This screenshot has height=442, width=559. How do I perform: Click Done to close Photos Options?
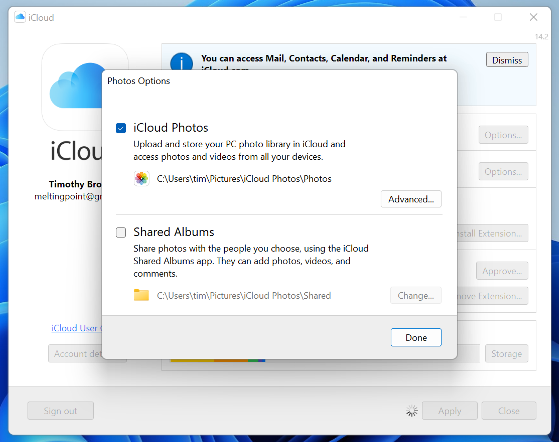tap(416, 337)
